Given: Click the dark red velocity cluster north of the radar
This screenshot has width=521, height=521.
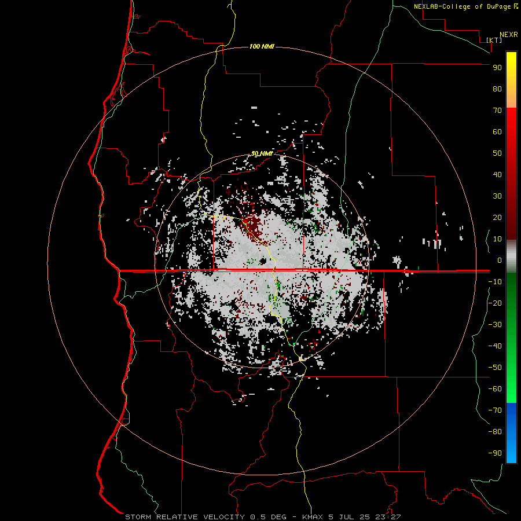Looking at the screenshot, I should tap(251, 226).
